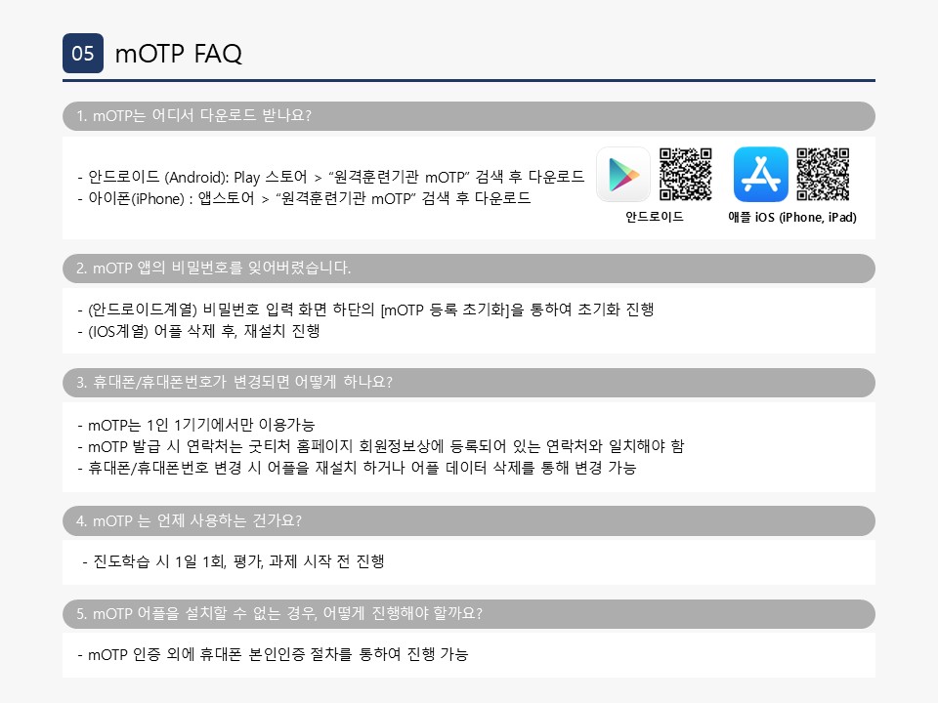This screenshot has width=938, height=703.
Task: Click the line about 휴대폰 본인인증 절차
Action: pos(273,654)
